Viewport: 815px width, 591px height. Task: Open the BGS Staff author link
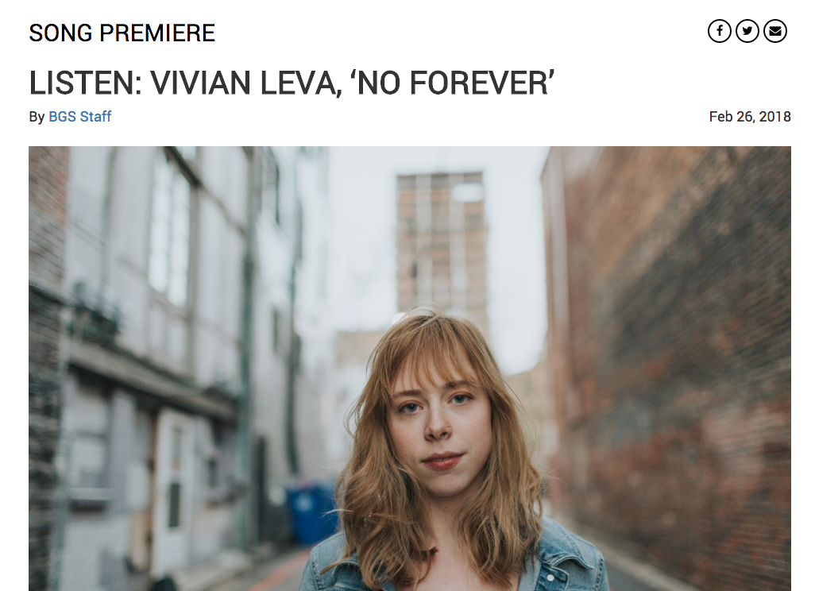coord(79,117)
